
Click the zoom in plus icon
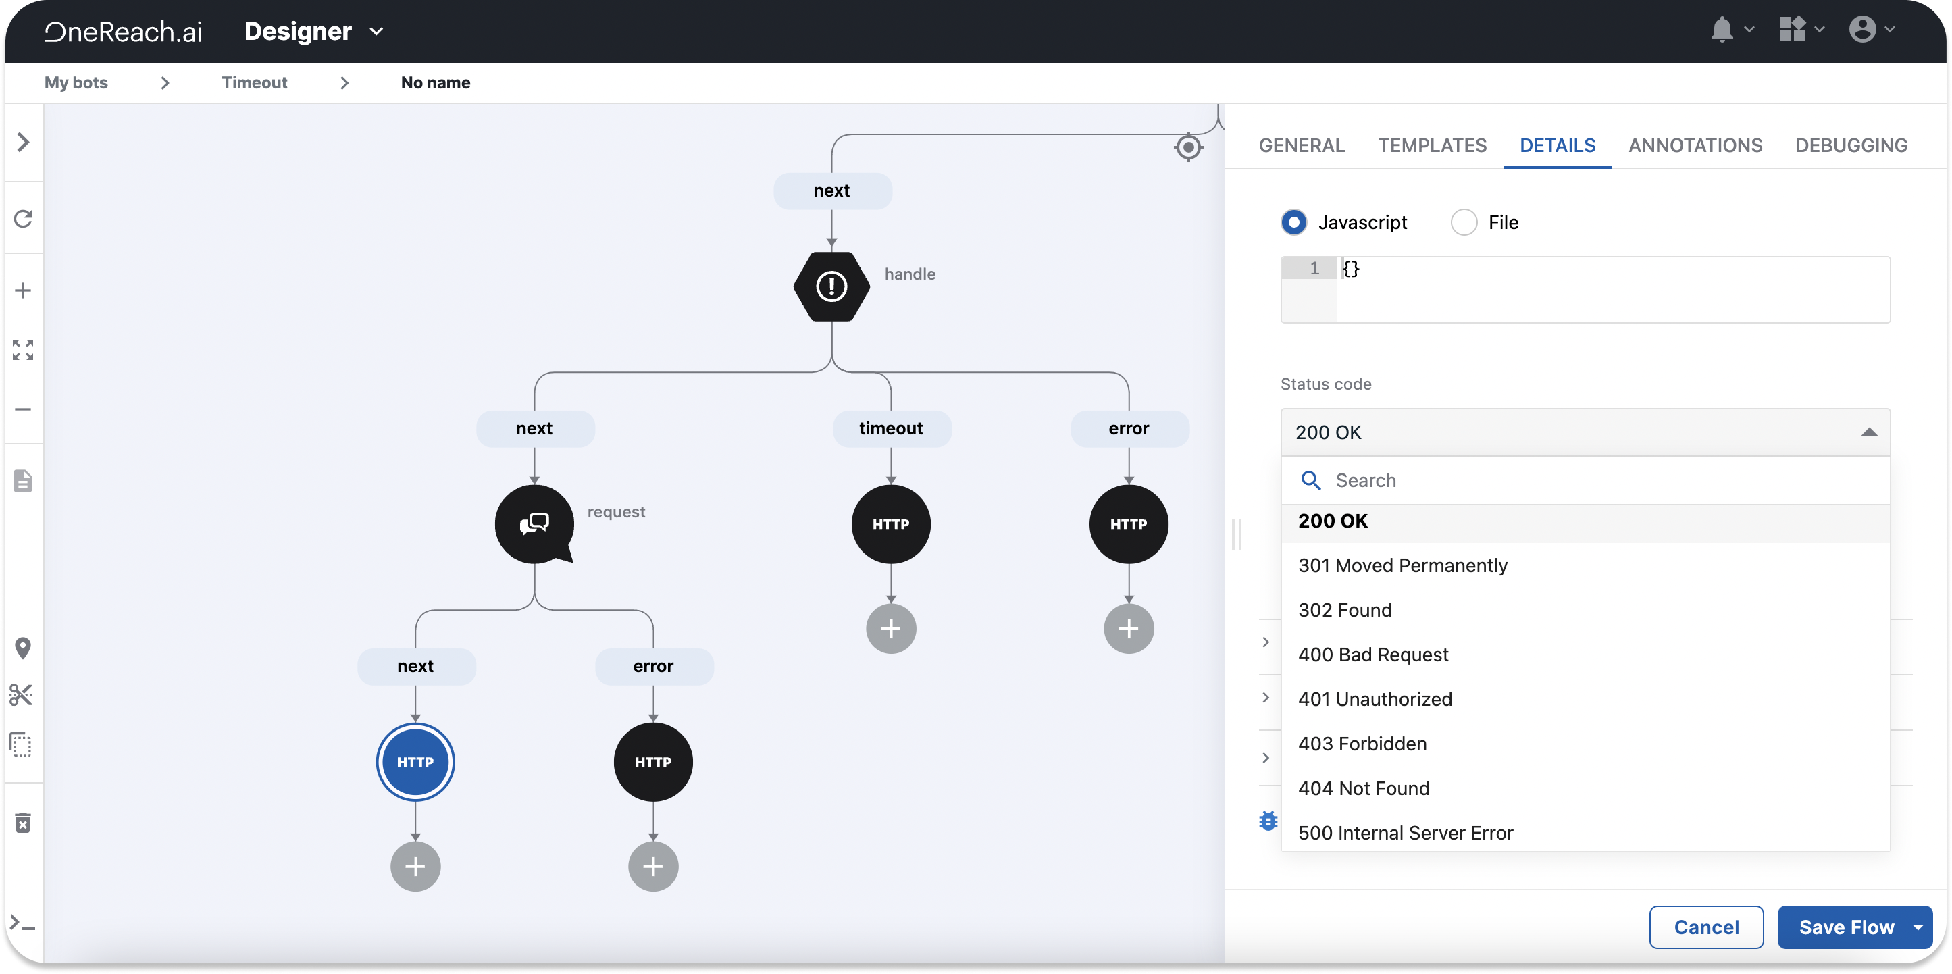pos(24,290)
